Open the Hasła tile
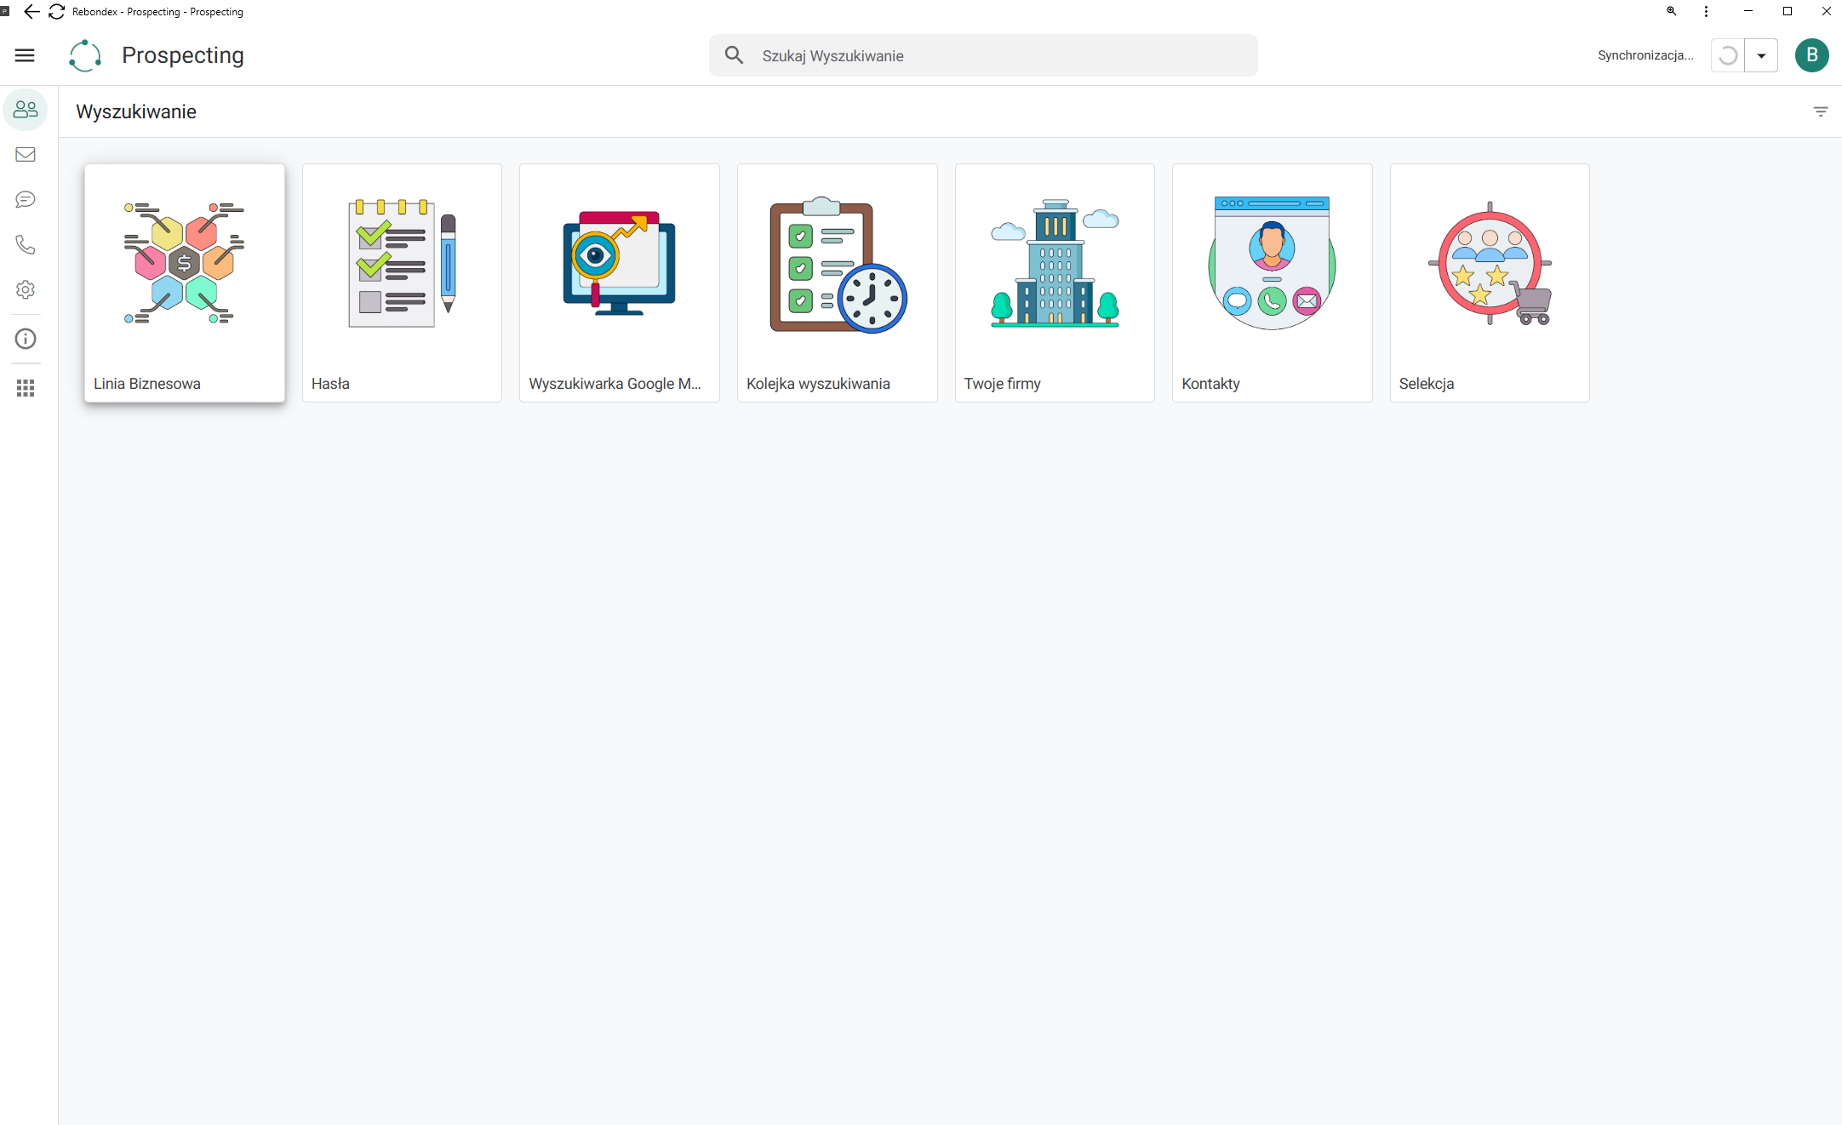 click(402, 283)
